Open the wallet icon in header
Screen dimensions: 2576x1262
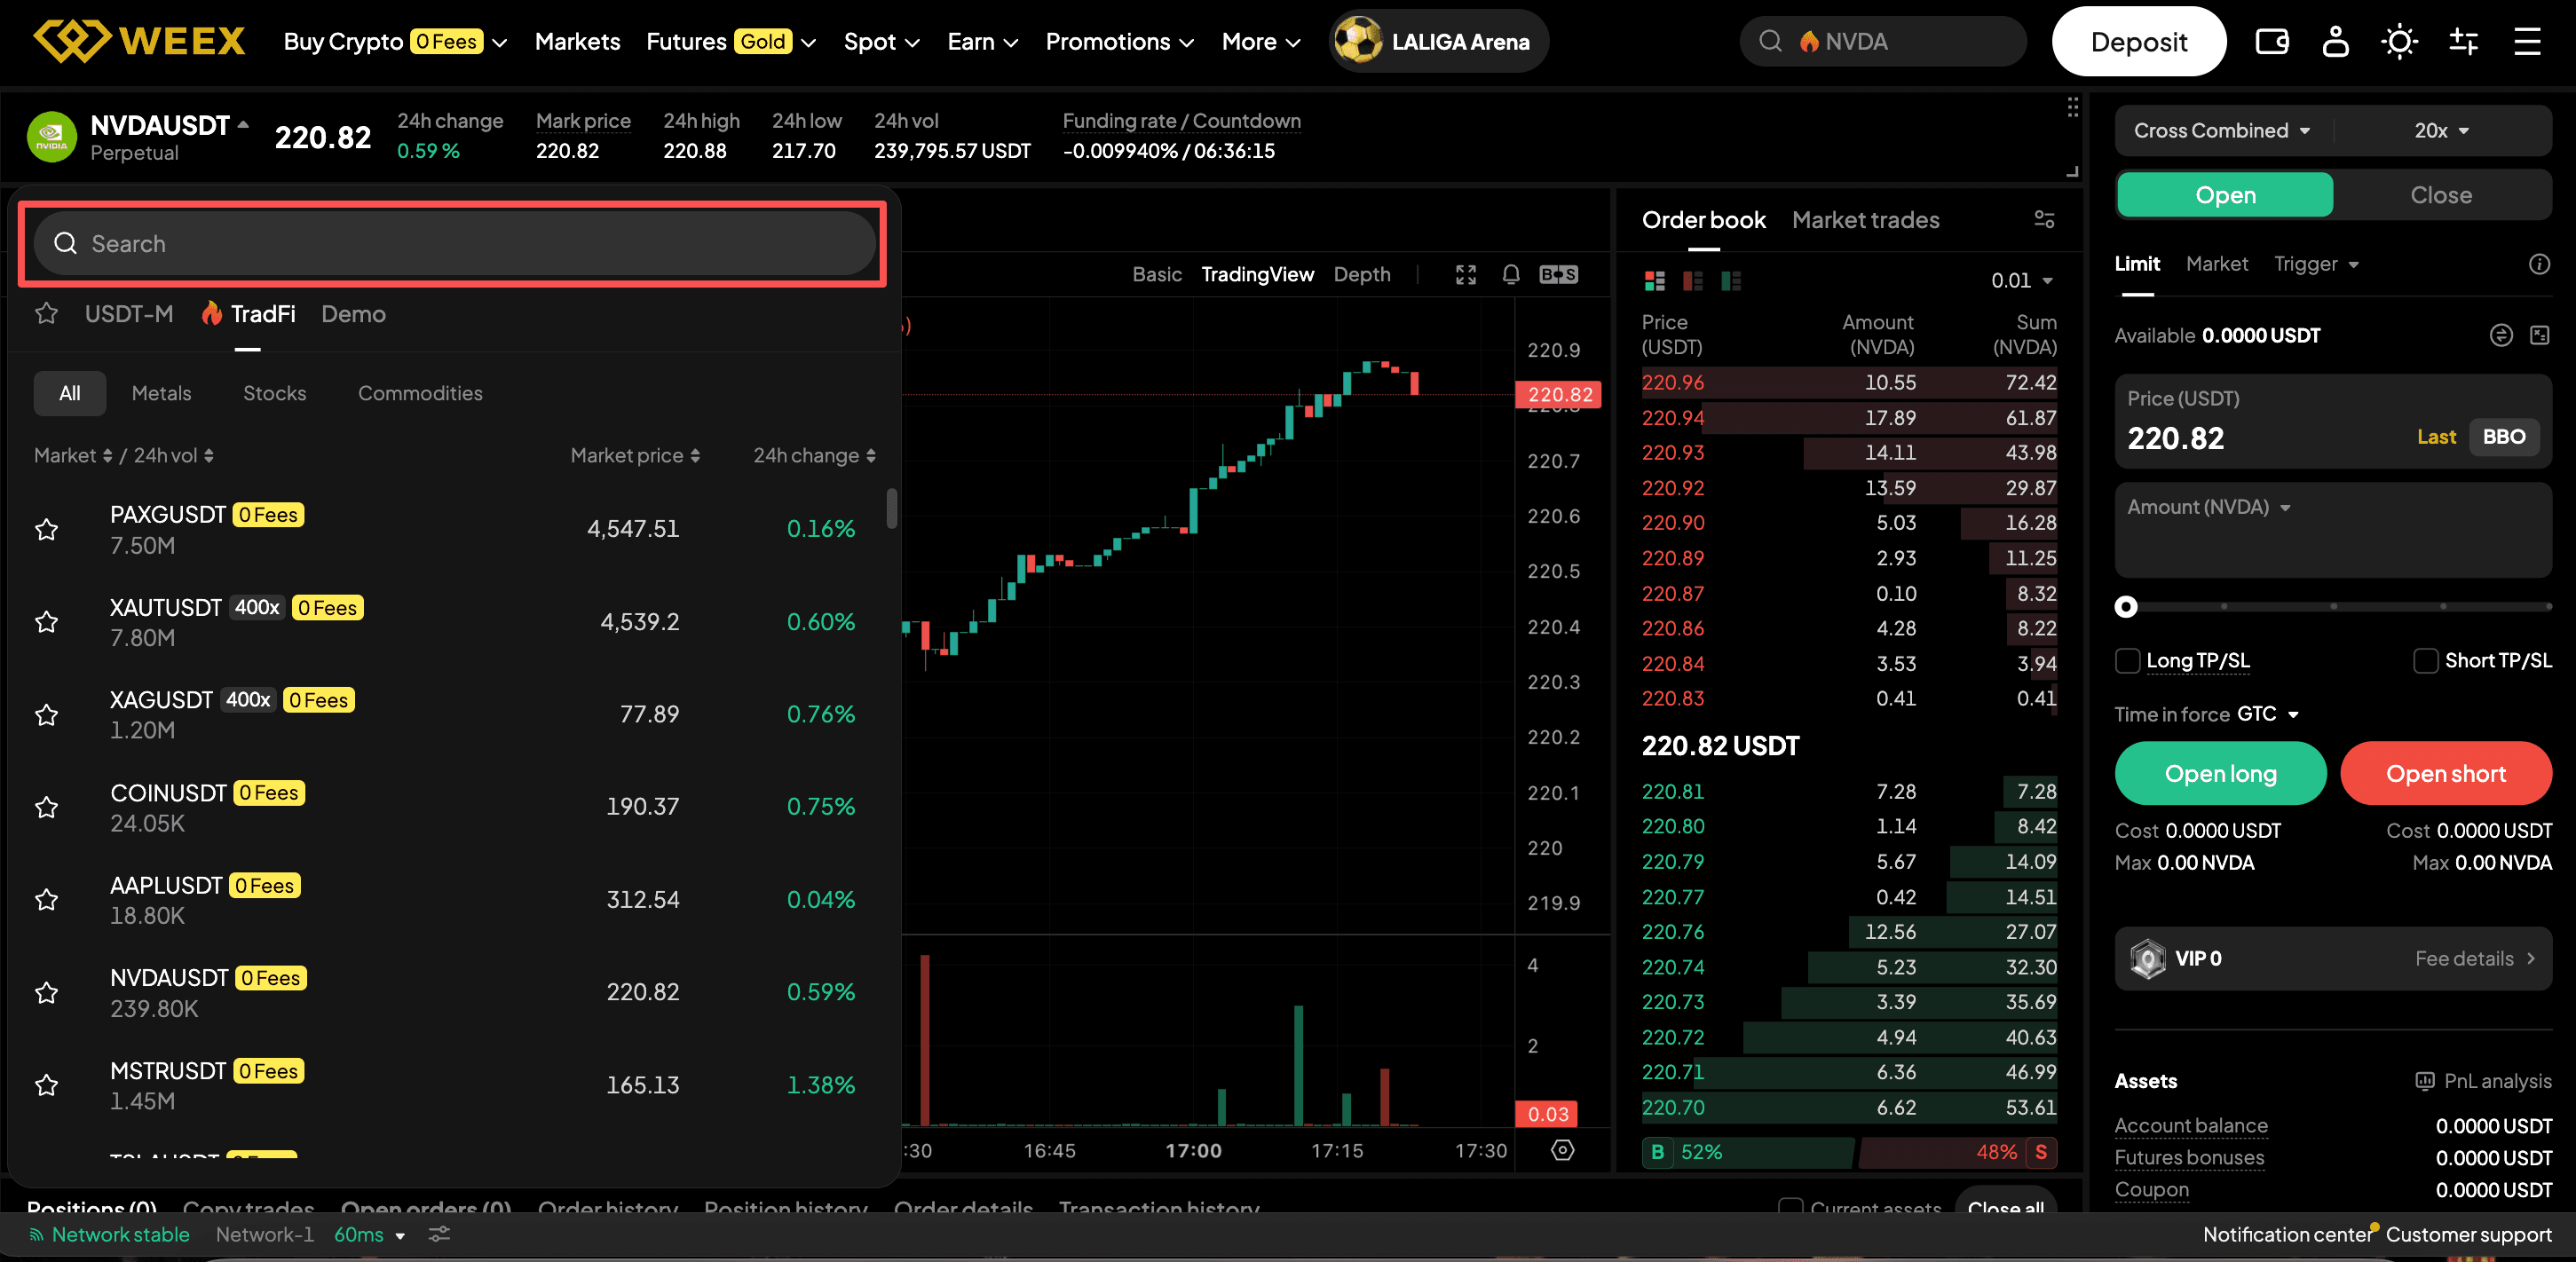click(2272, 41)
